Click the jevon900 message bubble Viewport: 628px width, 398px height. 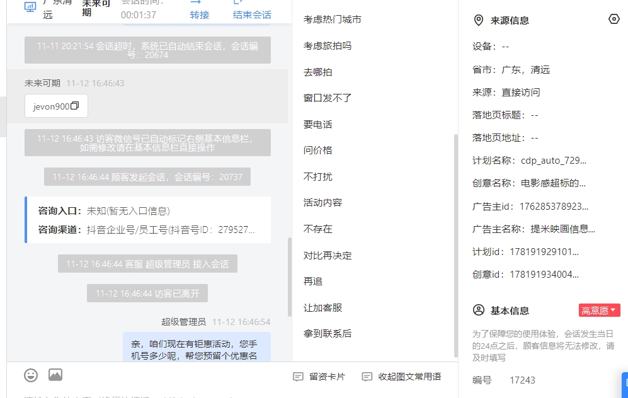click(x=56, y=106)
